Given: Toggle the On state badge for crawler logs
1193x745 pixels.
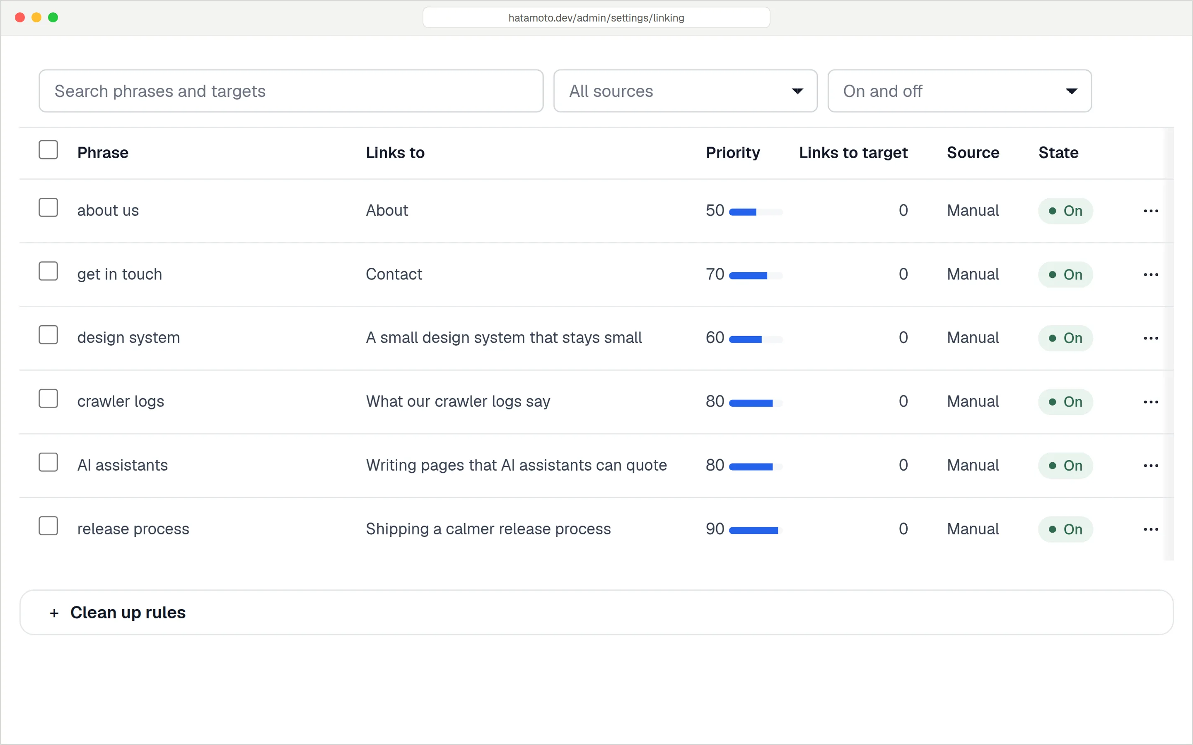Looking at the screenshot, I should (x=1065, y=402).
